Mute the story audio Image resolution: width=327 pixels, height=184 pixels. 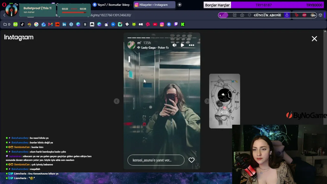tap(174, 45)
